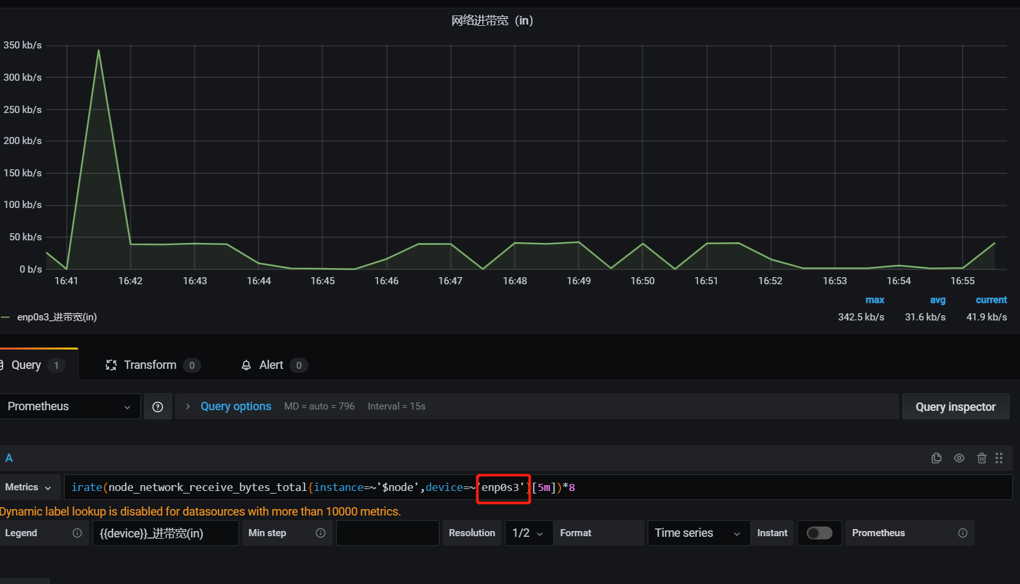Expand the Query options section
The image size is (1020, 584).
(x=188, y=406)
